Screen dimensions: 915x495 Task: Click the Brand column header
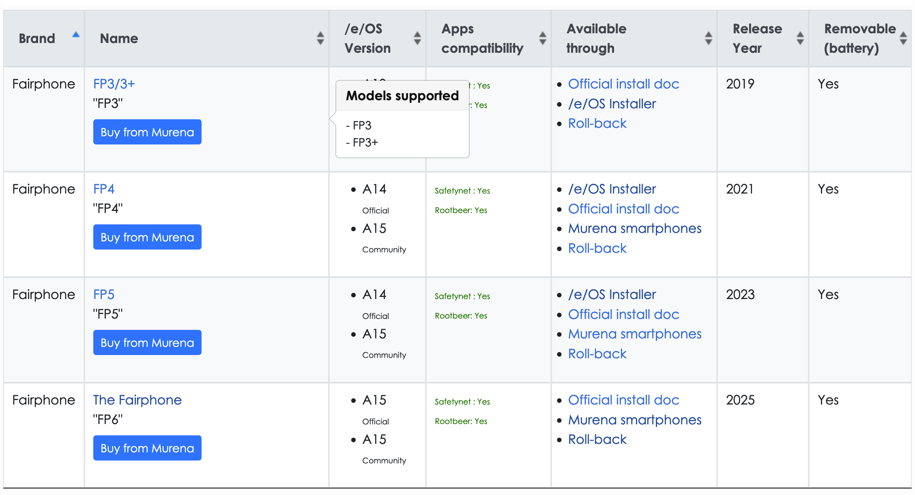coord(44,39)
